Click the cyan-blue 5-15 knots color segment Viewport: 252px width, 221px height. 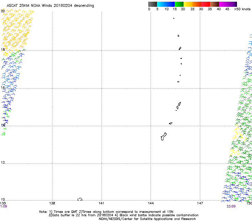[166, 4]
